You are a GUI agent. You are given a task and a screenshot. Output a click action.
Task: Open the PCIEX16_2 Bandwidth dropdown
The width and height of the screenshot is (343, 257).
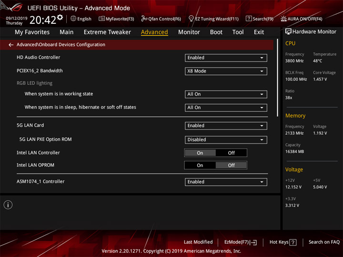pyautogui.click(x=226, y=71)
